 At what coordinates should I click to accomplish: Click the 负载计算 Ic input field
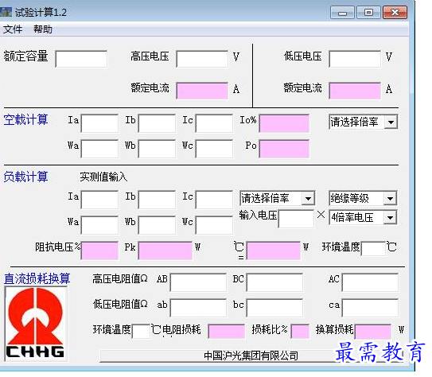point(214,200)
